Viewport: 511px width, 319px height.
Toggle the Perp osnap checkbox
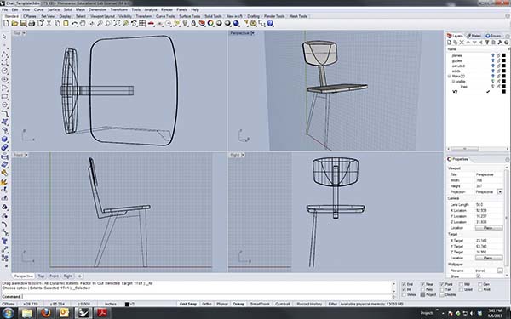tap(422, 289)
